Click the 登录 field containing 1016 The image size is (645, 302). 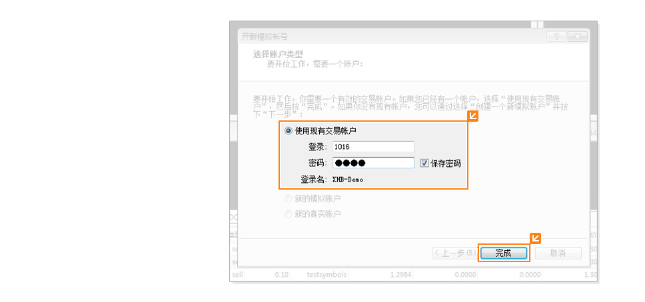pyautogui.click(x=372, y=147)
